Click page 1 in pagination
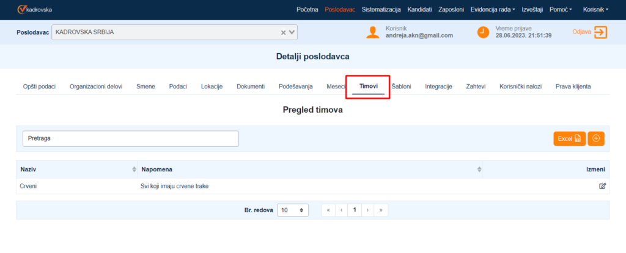 pyautogui.click(x=354, y=210)
